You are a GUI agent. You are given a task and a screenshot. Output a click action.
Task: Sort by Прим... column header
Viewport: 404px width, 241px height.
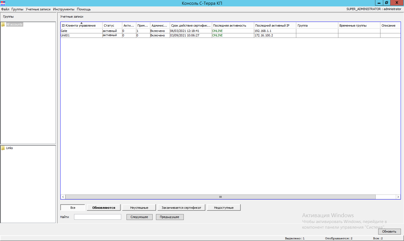[143, 26]
